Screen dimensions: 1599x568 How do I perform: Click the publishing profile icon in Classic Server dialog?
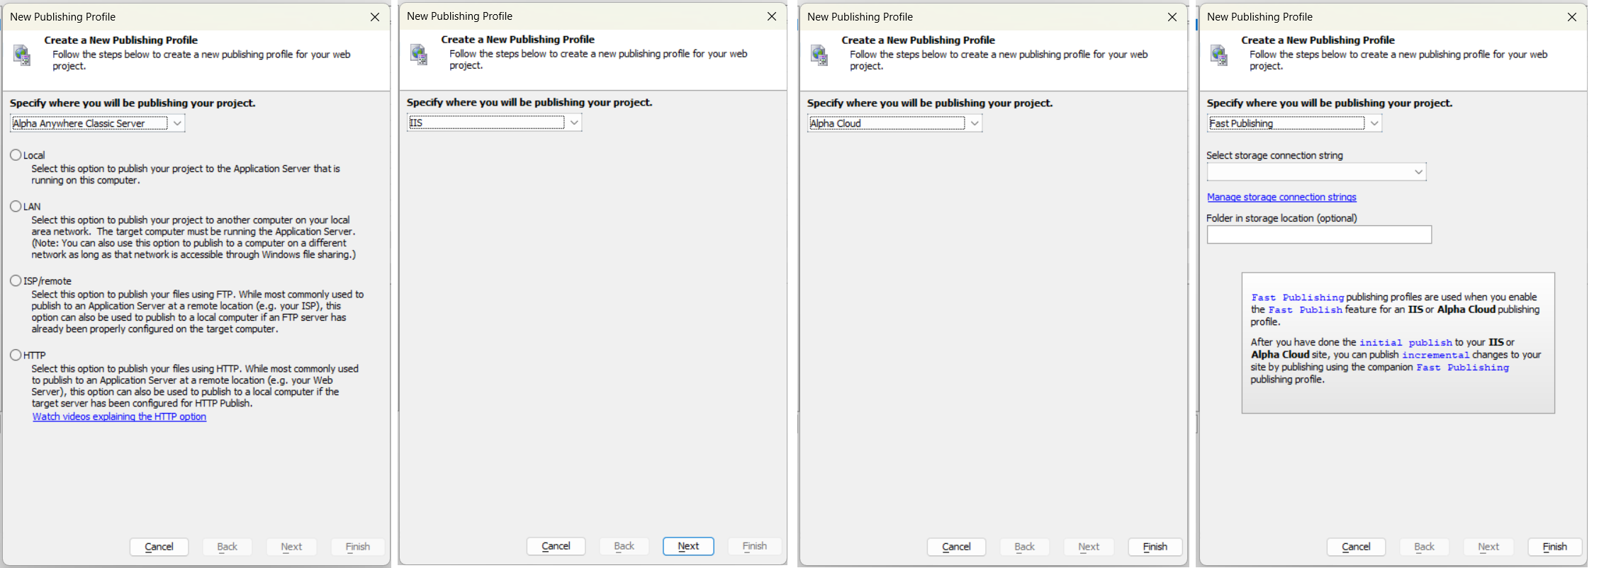click(22, 55)
